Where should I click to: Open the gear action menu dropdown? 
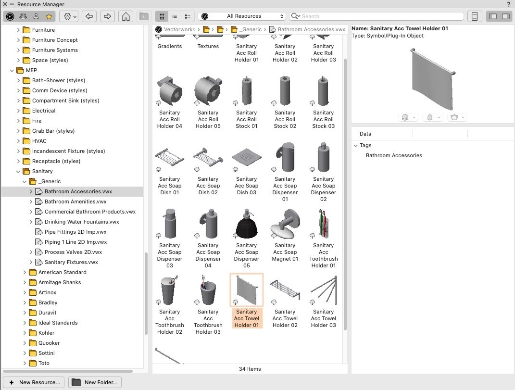(x=68, y=16)
